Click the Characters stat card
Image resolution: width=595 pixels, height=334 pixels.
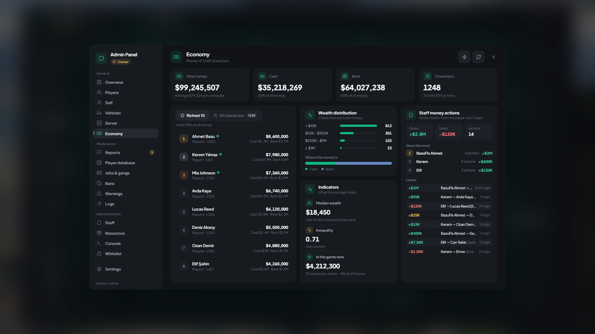point(458,85)
